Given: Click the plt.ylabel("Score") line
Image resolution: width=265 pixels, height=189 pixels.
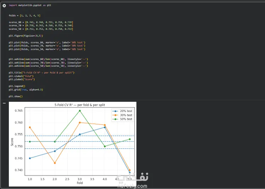Looking at the screenshot, I should tap(22, 79).
